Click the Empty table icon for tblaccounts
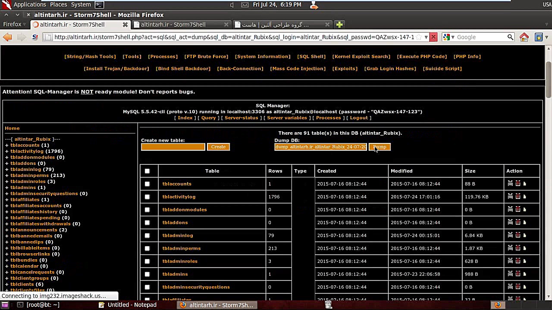Screen dimensions: 552x310 (x=510, y=183)
